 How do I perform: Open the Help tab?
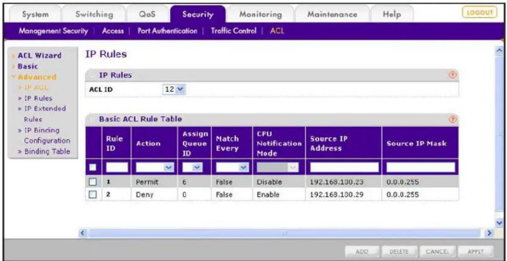click(392, 14)
